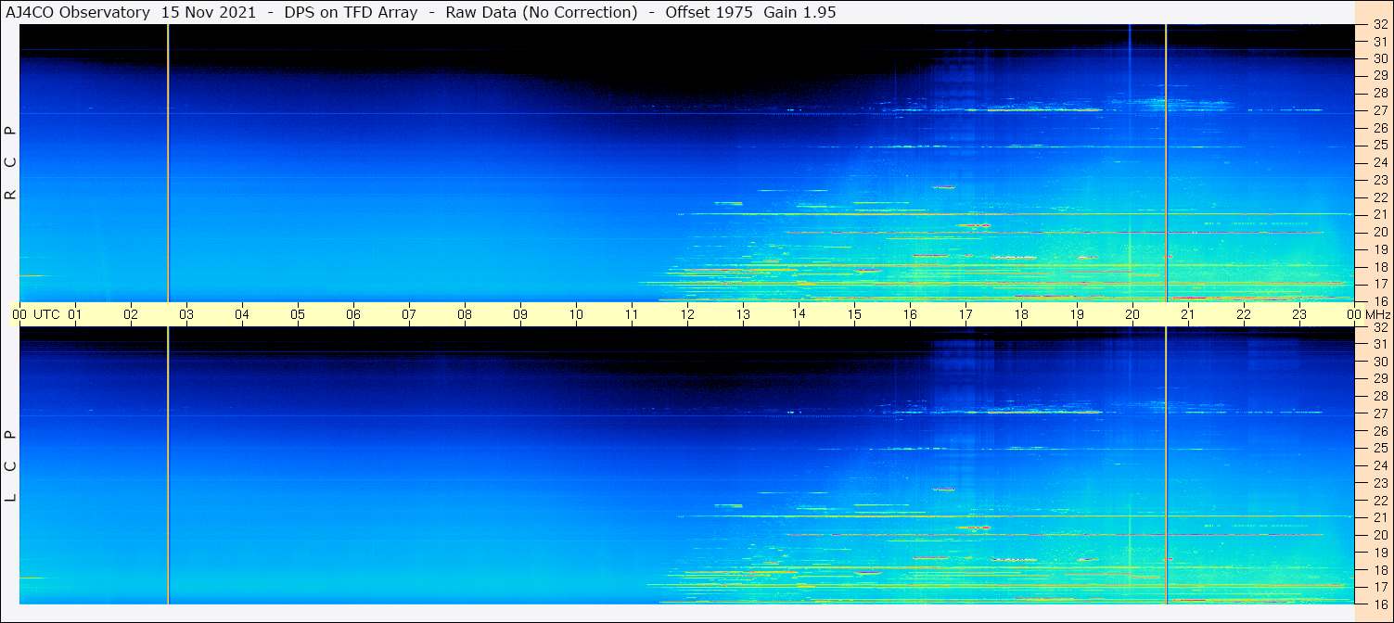This screenshot has width=1394, height=623.
Task: Pick hour '05' on the time axis
Action: [298, 314]
